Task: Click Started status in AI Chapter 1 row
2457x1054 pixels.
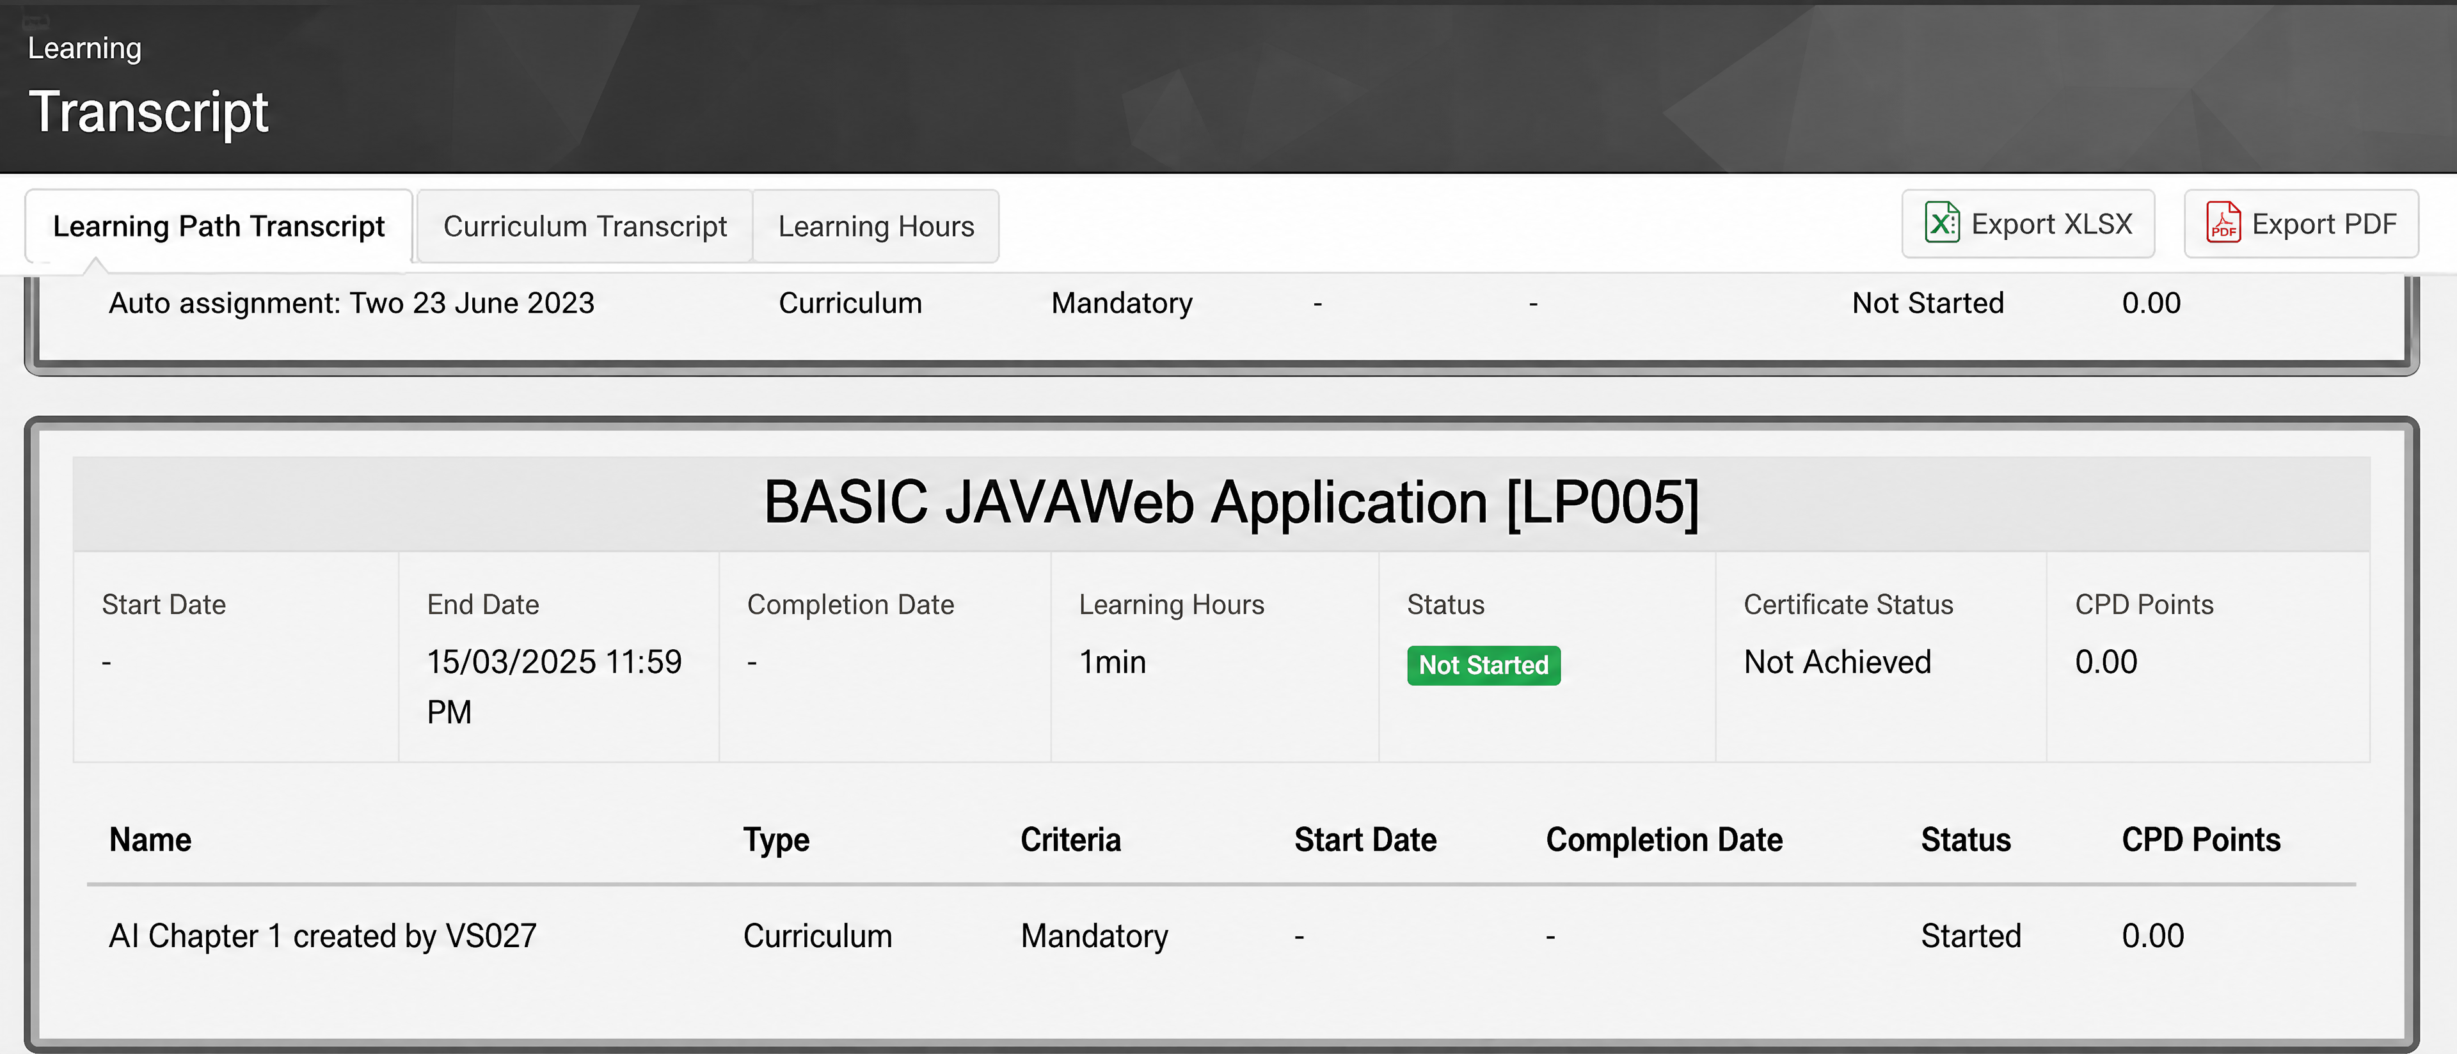Action: [x=1971, y=936]
